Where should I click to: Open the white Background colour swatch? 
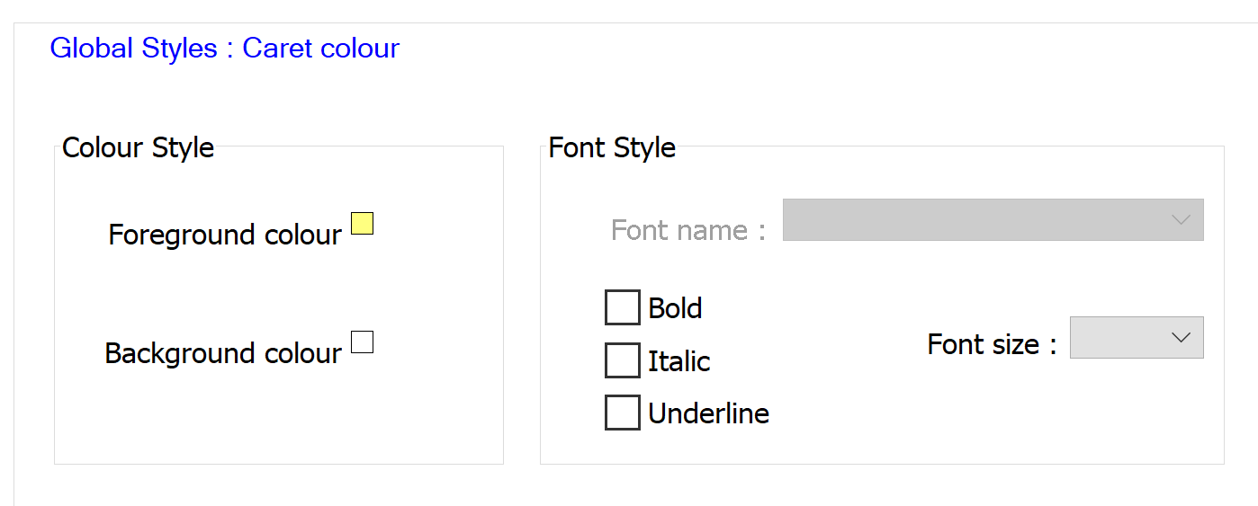tap(362, 342)
